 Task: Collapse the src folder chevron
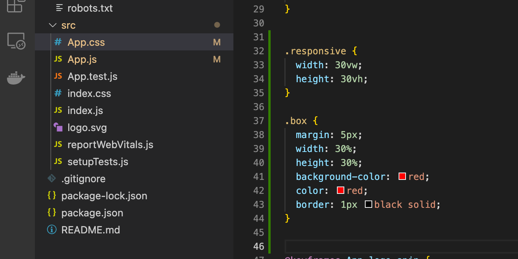coord(52,25)
